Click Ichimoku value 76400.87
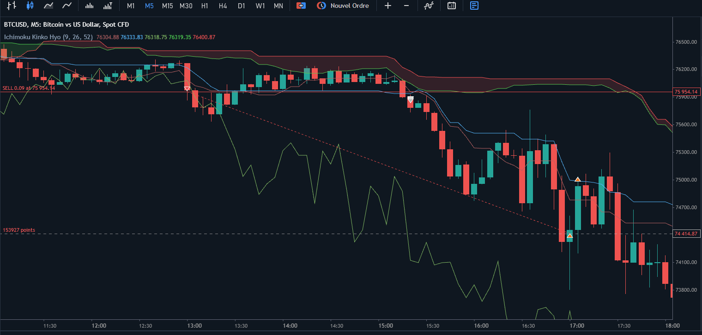702x335 pixels. pos(204,37)
